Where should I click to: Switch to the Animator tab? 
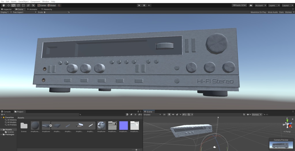pyautogui.click(x=32, y=9)
